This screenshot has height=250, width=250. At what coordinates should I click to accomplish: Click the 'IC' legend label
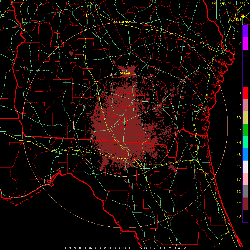tap(239, 179)
